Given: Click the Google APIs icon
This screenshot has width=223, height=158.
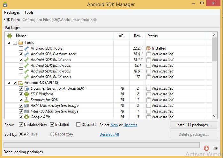Looking at the screenshot, I should pos(26,117).
